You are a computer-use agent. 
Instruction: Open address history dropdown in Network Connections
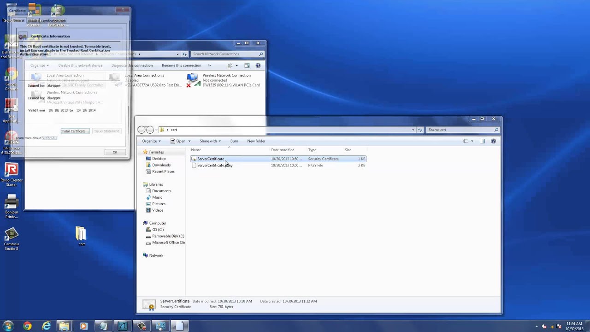[x=177, y=54]
